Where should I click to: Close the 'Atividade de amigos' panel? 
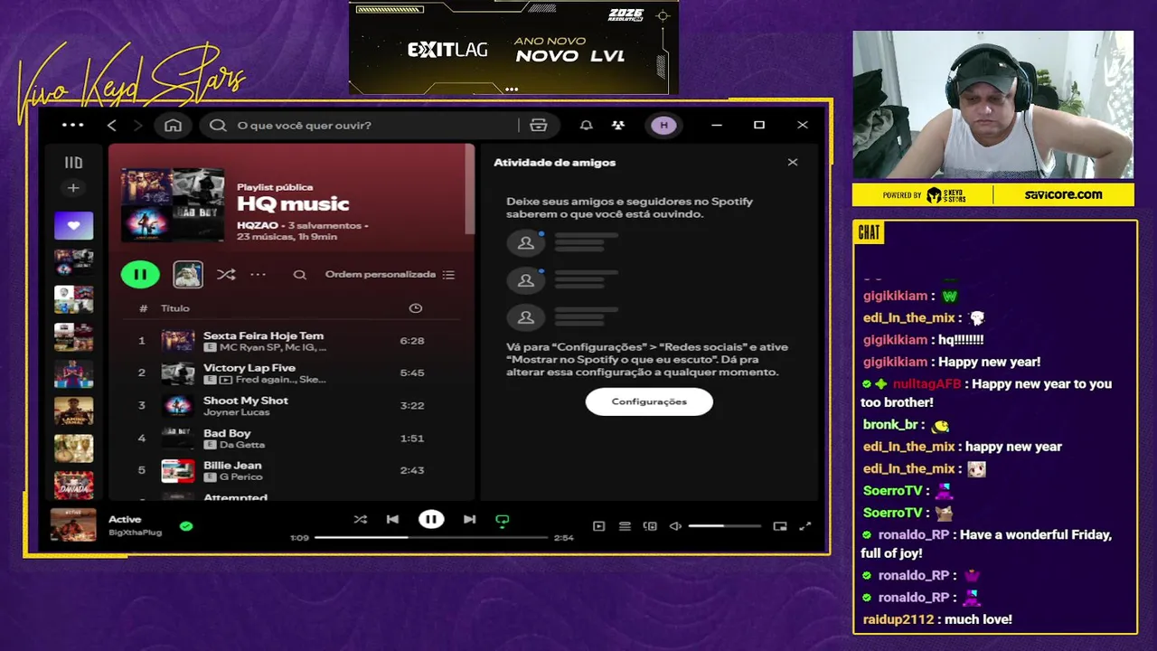[793, 162]
